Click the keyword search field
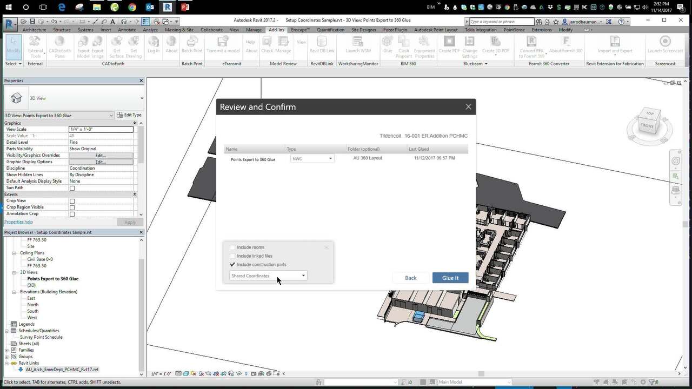Image resolution: width=692 pixels, height=389 pixels. click(501, 22)
